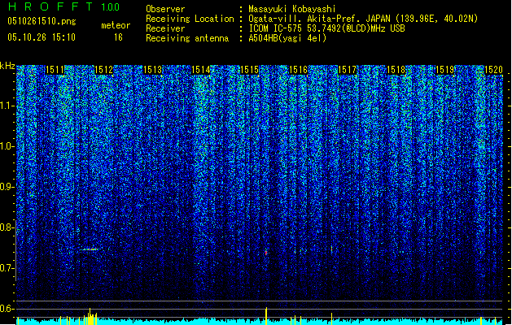Click the observer name Masayuki Kobayashi
The image size is (512, 325).
pyautogui.click(x=292, y=9)
